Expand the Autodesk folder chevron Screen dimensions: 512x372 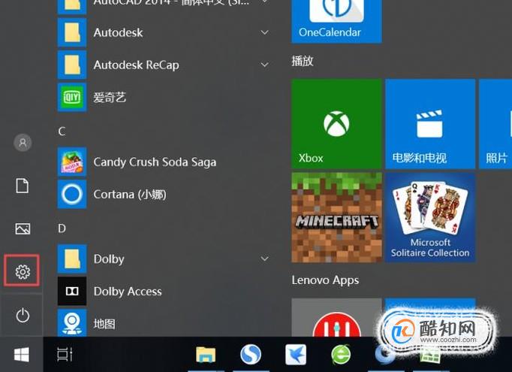tap(265, 32)
